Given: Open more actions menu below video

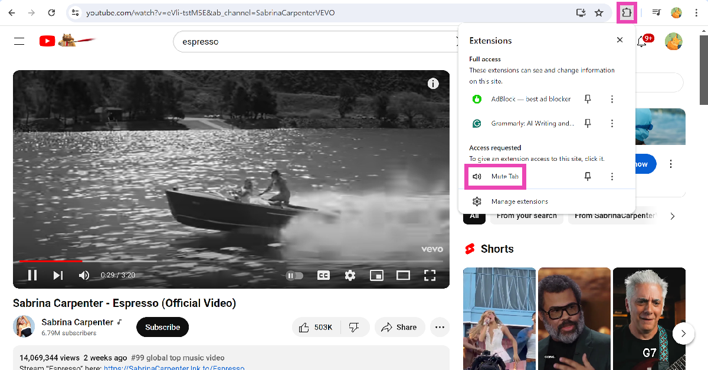Looking at the screenshot, I should click(440, 327).
